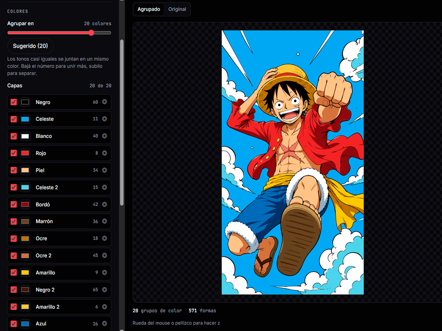Toggle the Azul layer checkbox
The image size is (442, 331).
[x=14, y=324]
